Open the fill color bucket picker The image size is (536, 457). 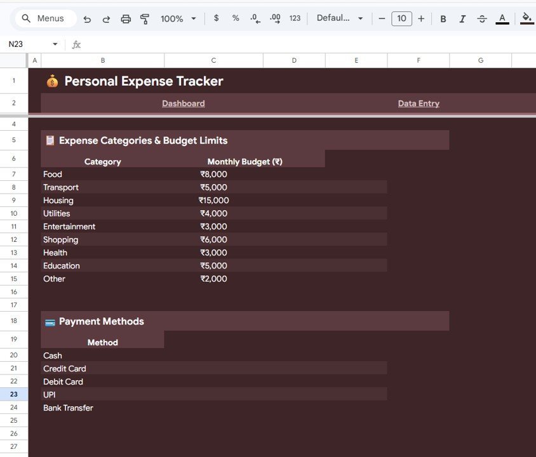pos(526,18)
